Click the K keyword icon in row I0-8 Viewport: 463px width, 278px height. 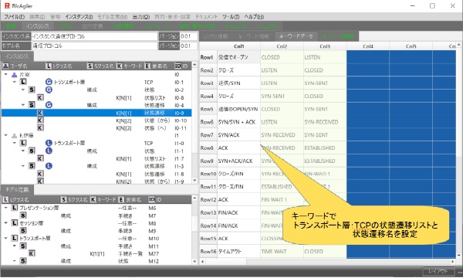(40, 97)
